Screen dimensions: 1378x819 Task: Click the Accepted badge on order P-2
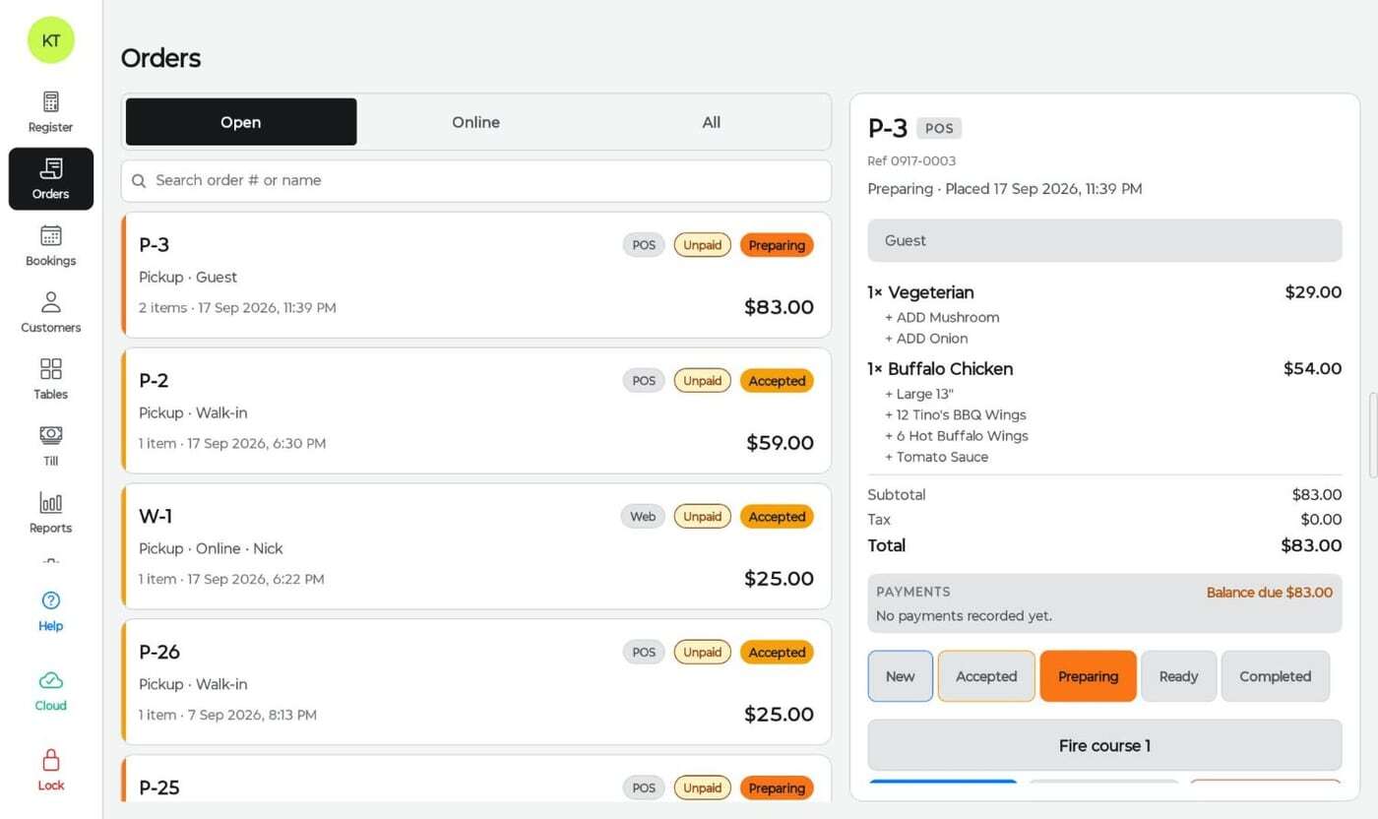(x=777, y=381)
